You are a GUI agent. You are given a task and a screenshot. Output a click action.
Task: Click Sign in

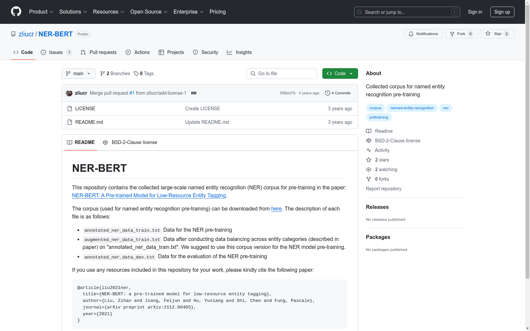pos(475,12)
